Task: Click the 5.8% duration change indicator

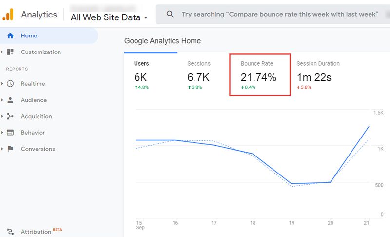Action: pos(304,87)
